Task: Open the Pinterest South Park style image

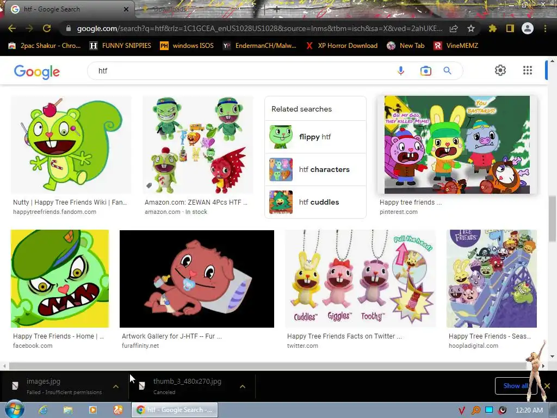Action: 457,145
